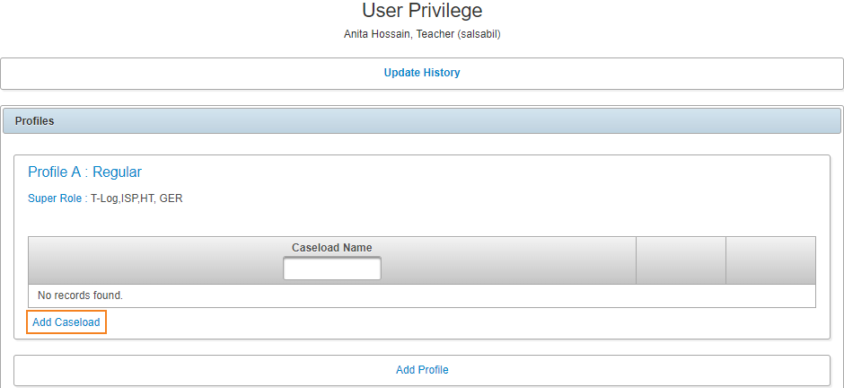This screenshot has width=844, height=388.
Task: Click the word History in Update History
Action: [443, 73]
